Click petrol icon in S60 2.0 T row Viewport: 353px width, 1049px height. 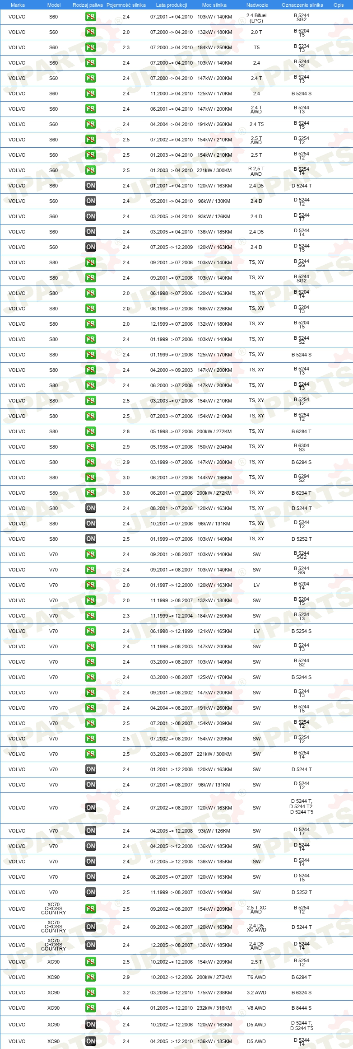point(91,32)
